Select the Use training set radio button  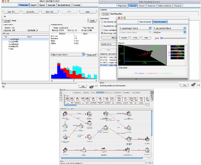pos(102,22)
